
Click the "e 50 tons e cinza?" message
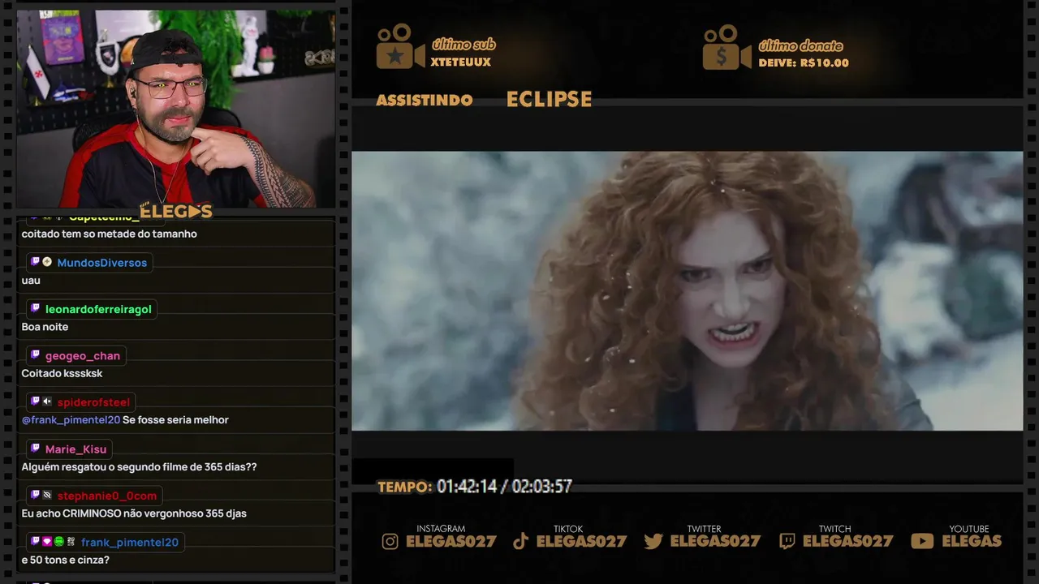[x=66, y=560]
